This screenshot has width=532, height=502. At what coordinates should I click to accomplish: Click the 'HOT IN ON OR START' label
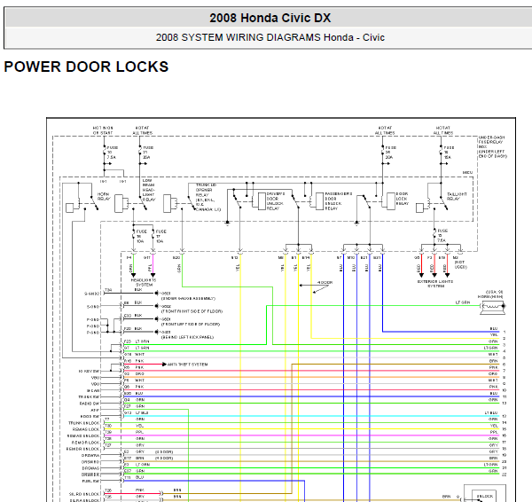tap(103, 130)
